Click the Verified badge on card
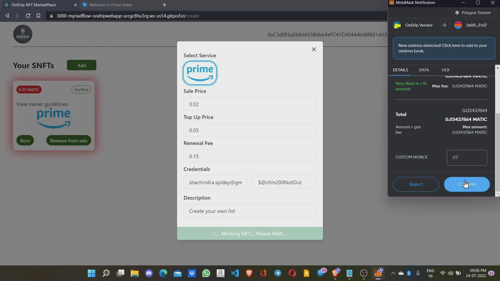This screenshot has width=500, height=281. pyautogui.click(x=81, y=90)
